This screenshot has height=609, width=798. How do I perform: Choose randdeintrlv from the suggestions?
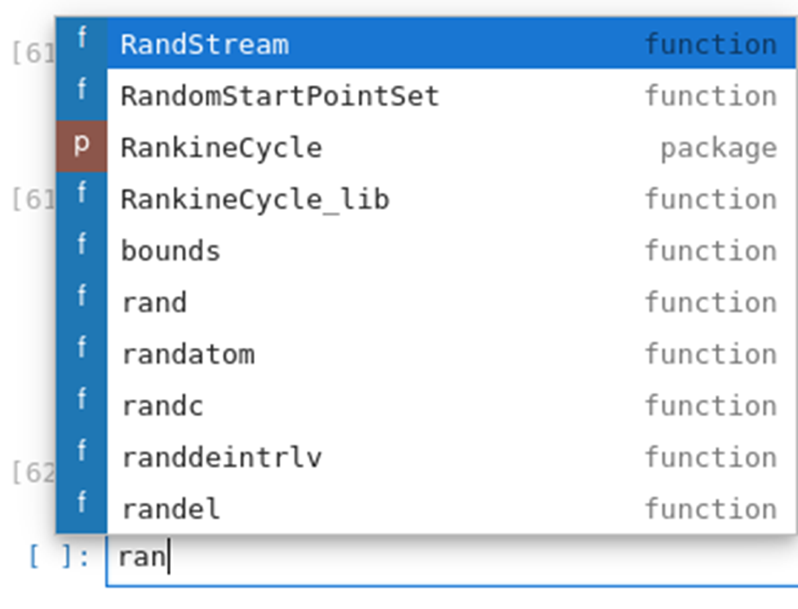(x=221, y=457)
